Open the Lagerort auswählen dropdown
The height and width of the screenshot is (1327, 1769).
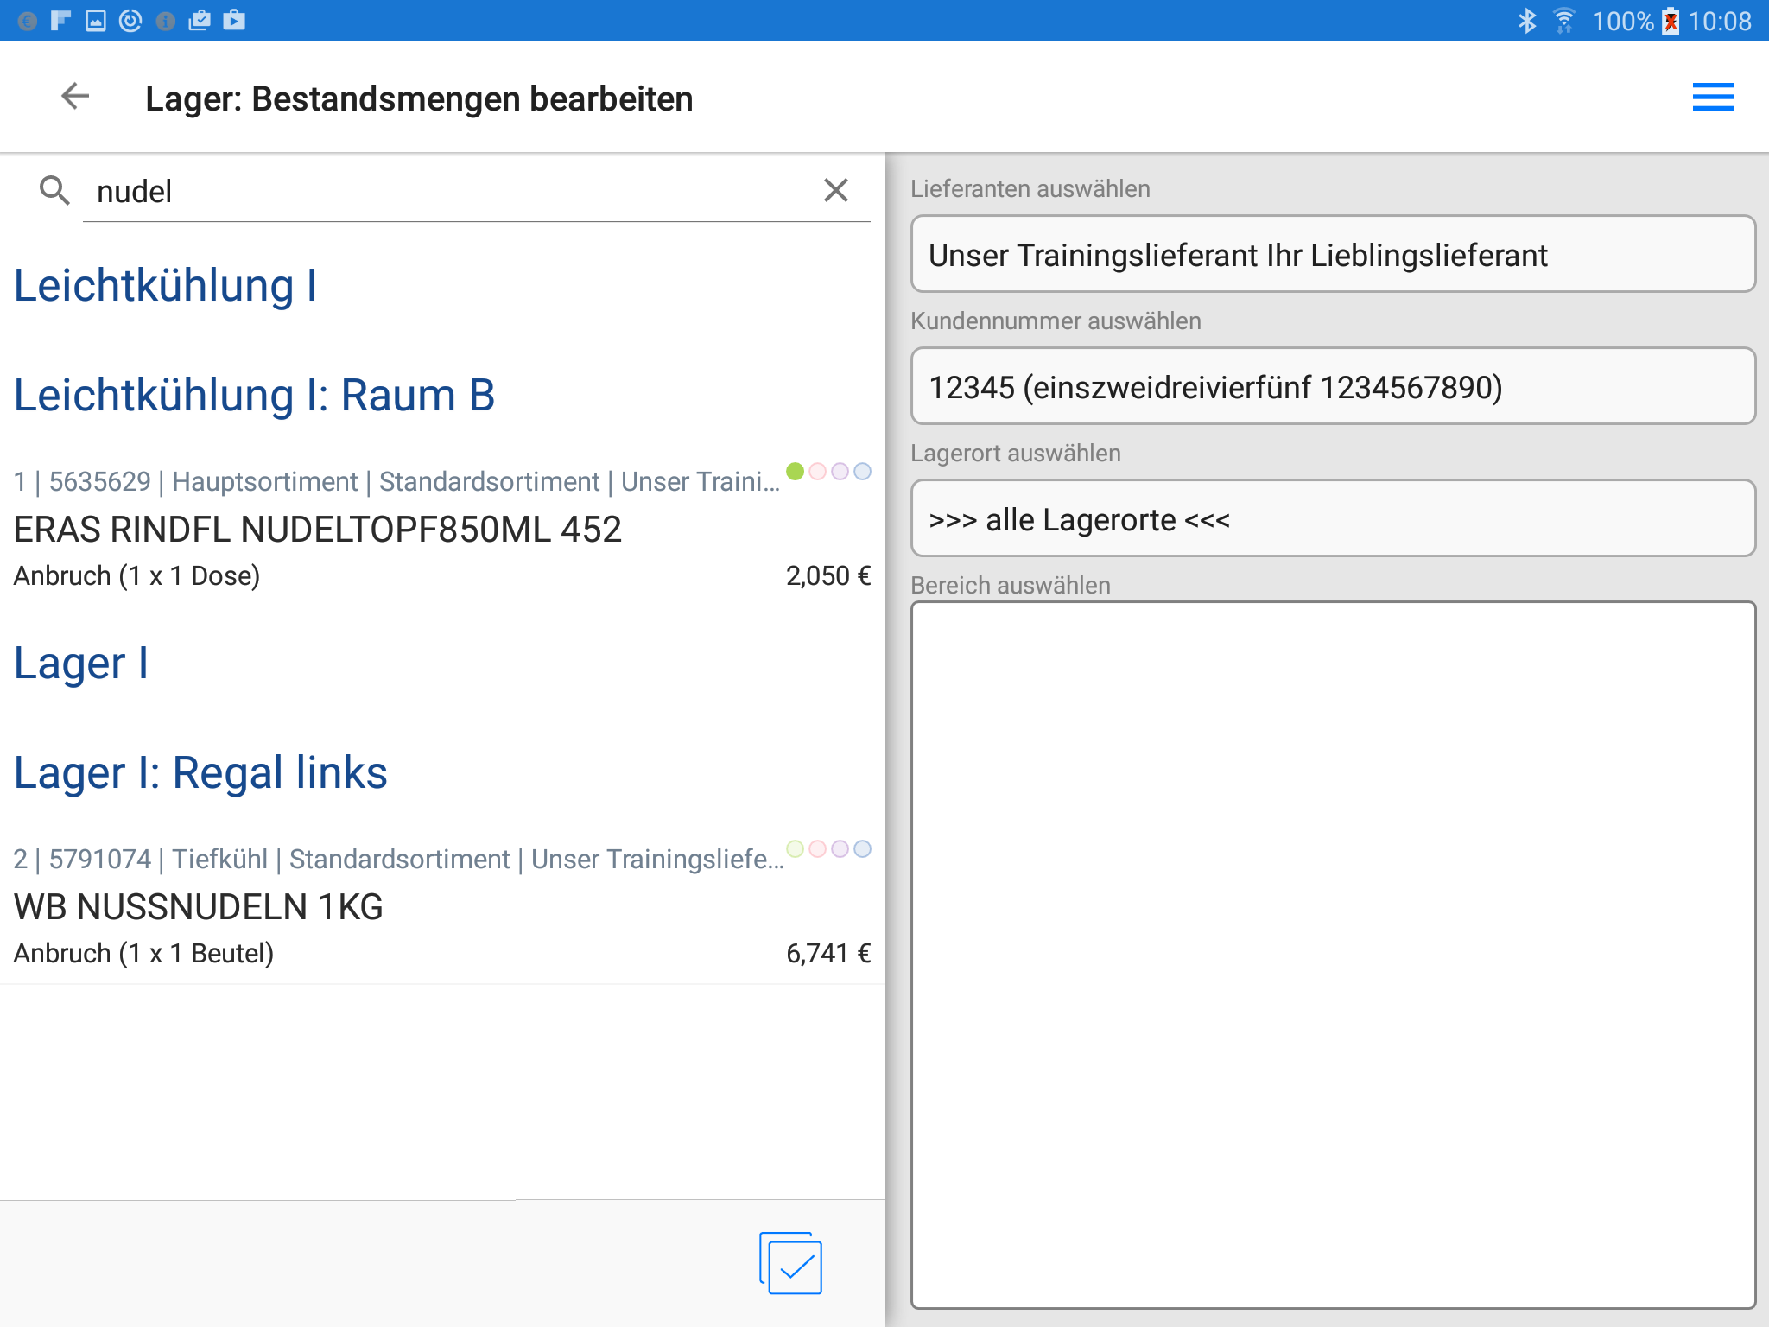point(1332,519)
